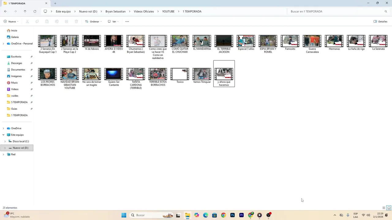Open Photoshop from the taskbar

(232, 215)
